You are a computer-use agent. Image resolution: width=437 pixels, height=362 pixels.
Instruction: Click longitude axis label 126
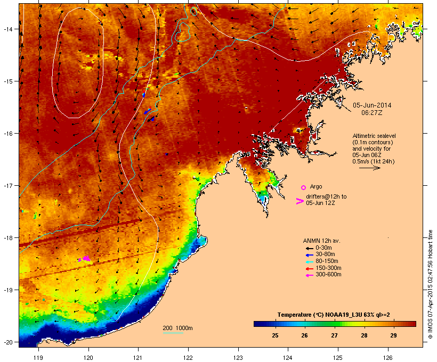coord(387,358)
